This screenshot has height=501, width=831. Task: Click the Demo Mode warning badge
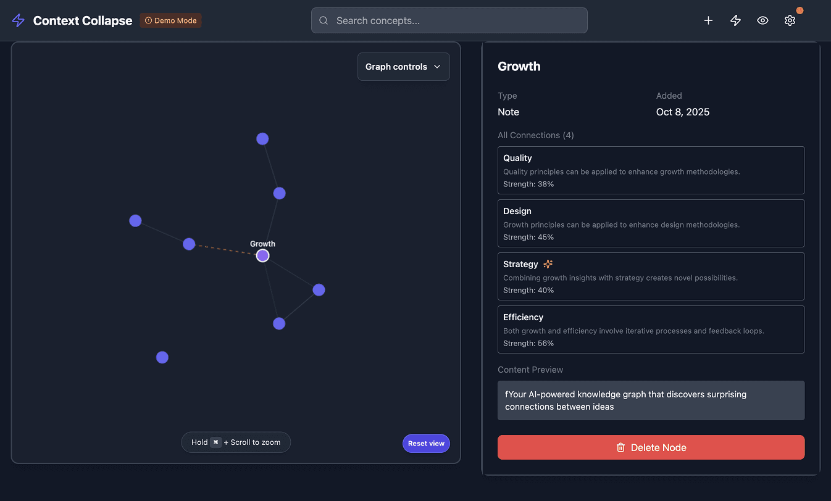[170, 20]
